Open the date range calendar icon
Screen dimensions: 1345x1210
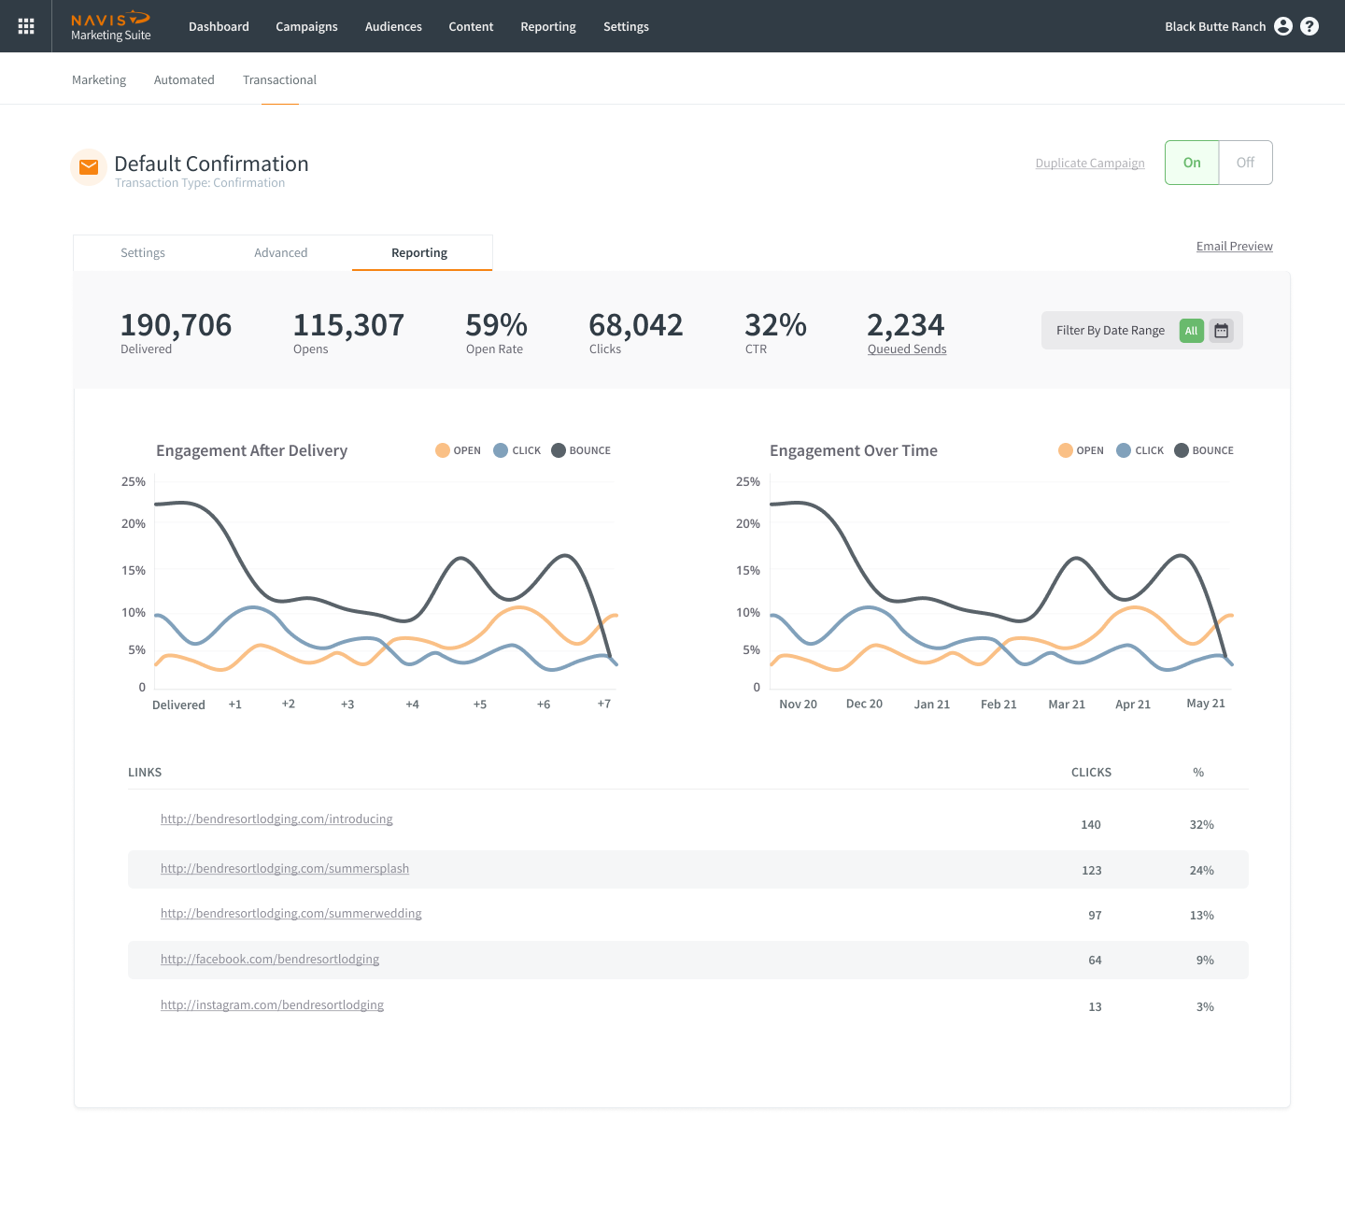(x=1221, y=331)
